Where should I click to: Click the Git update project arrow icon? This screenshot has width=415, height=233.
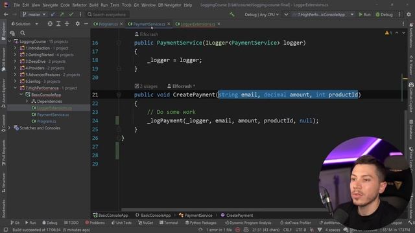tap(53, 14)
